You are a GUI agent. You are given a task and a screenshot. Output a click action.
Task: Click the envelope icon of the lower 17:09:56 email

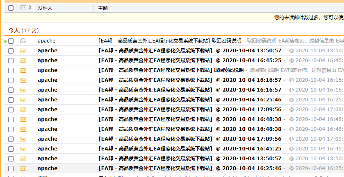23,139
